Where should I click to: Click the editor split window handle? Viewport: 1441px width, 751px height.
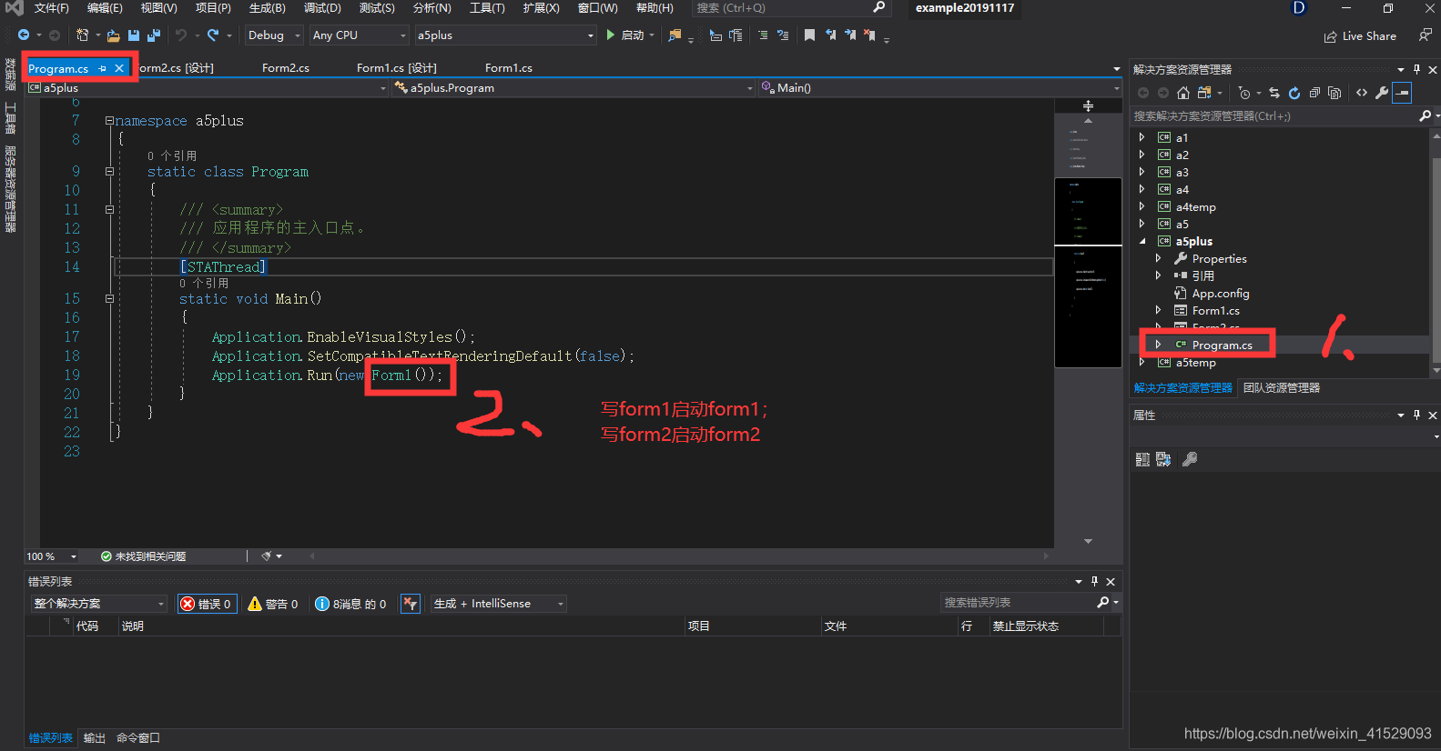click(x=1088, y=105)
